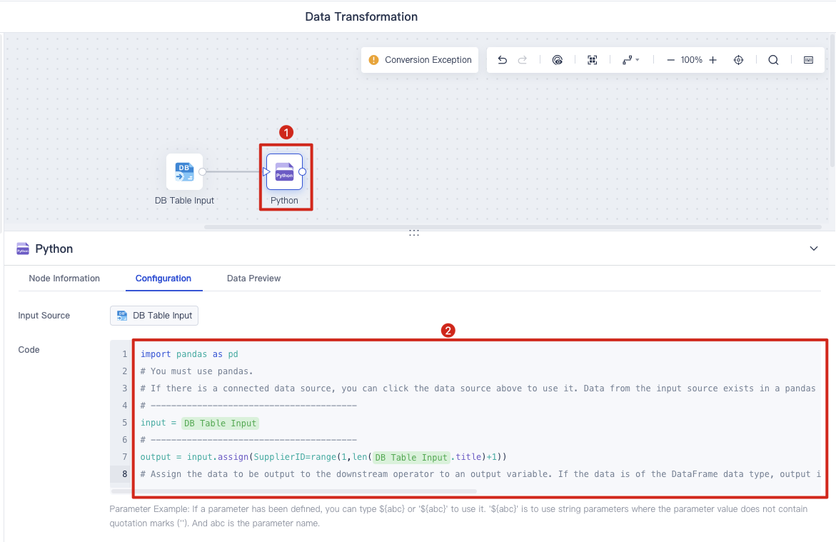836x542 pixels.
Task: Click the panel resize dots handle
Action: [414, 233]
